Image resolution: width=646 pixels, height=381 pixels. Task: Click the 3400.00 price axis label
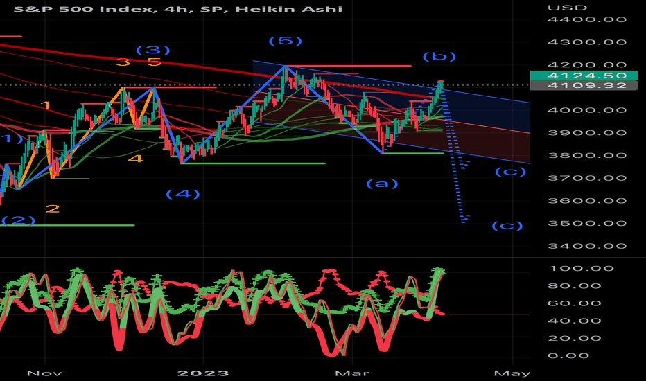587,247
